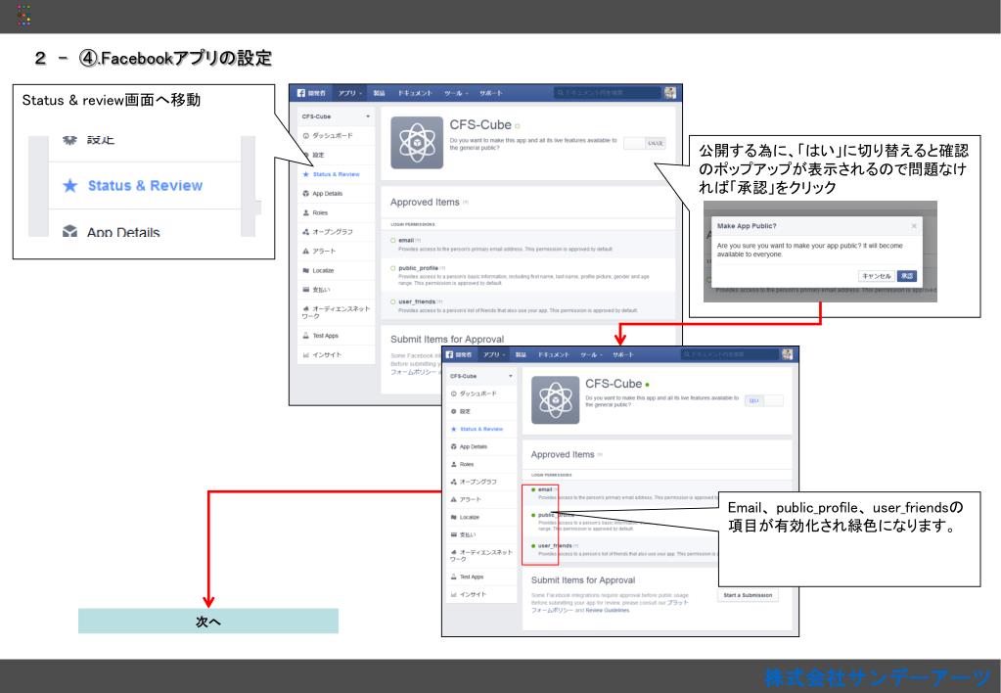Click the CFS-Cube atom app icon in lower screenshot
Viewport: 1001px width, 693px height.
coord(556,399)
